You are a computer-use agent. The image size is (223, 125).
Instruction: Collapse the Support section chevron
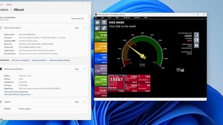click(x=85, y=102)
